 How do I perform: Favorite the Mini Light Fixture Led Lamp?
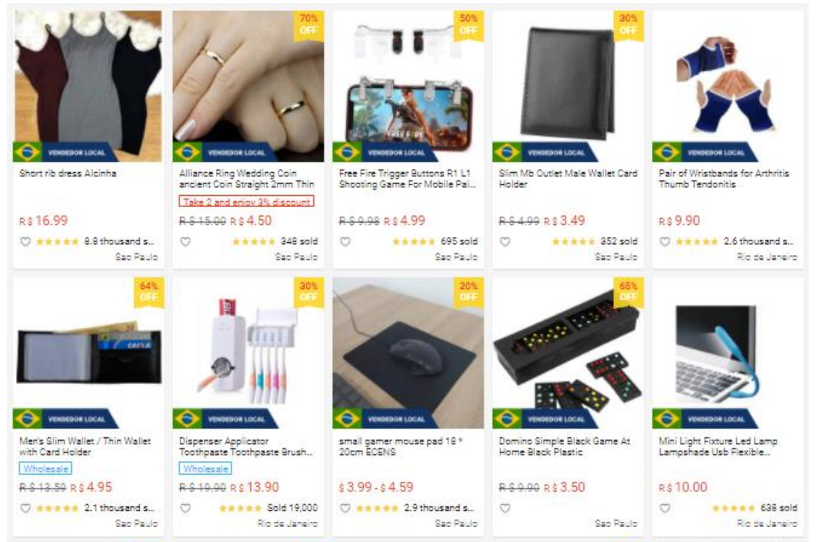pos(665,508)
